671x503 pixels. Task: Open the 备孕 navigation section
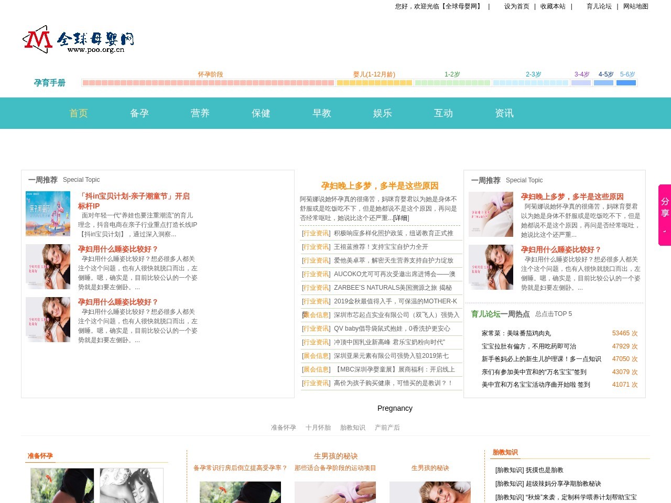(139, 113)
